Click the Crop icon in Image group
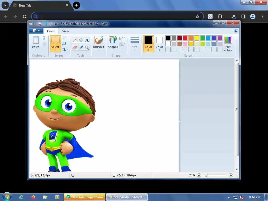The height and width of the screenshot is (201, 268). coord(64,38)
